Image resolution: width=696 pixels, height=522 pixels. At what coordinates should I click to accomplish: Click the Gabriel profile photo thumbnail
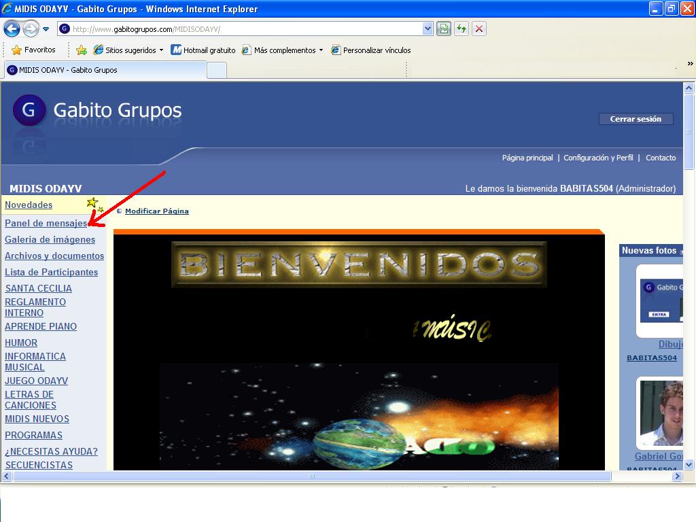click(661, 413)
